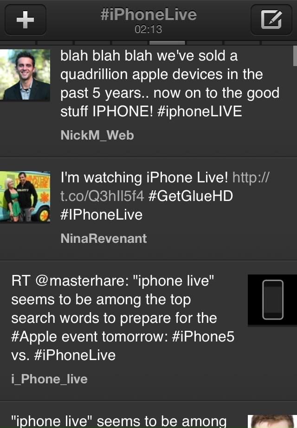Open the partially visible avatar in bottom tweet

(272, 421)
